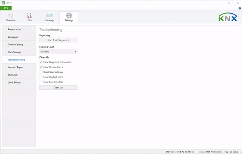Open Language settings section

coord(19,37)
